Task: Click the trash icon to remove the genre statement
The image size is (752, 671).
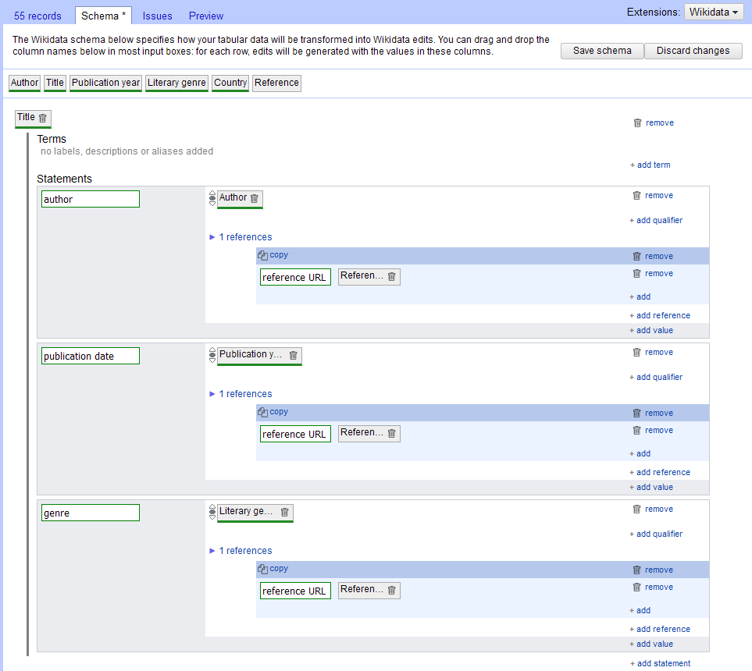Action: pyautogui.click(x=637, y=509)
